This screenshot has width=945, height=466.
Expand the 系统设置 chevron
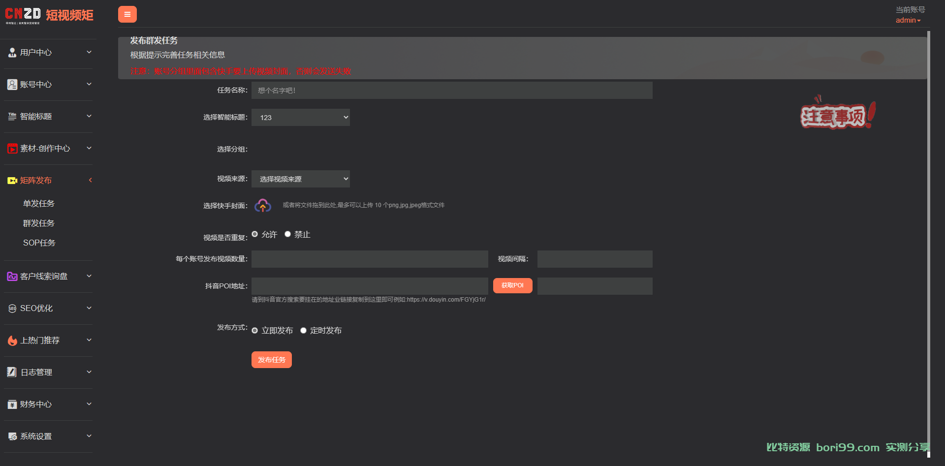tap(89, 436)
